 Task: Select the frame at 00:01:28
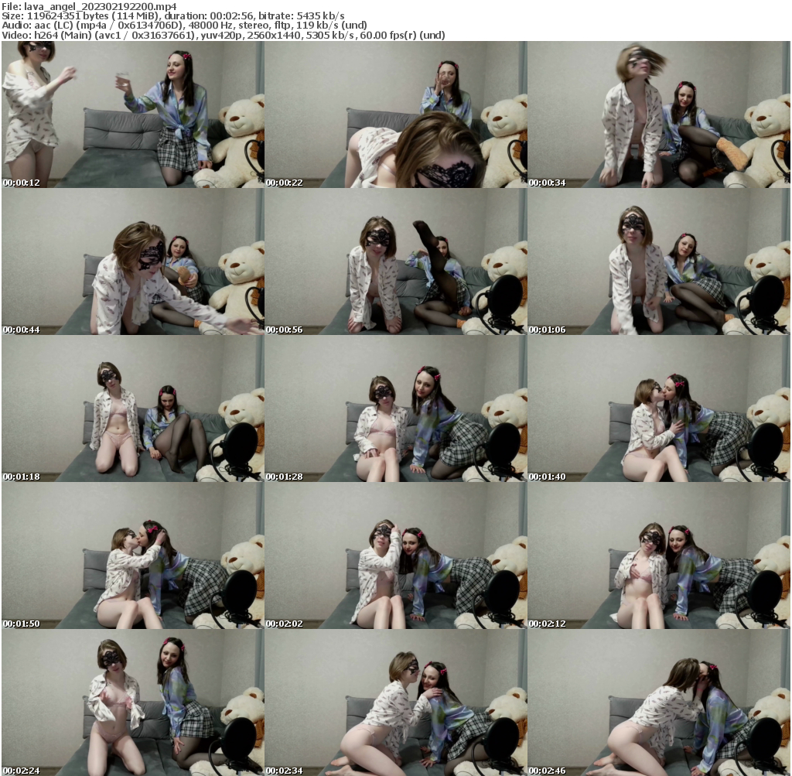395,409
